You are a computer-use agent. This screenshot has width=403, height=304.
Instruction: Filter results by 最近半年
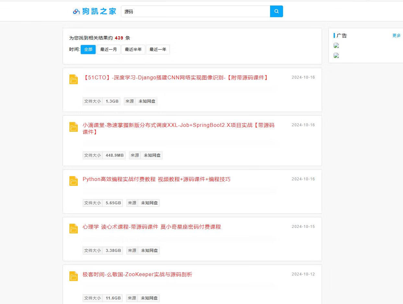(x=133, y=50)
